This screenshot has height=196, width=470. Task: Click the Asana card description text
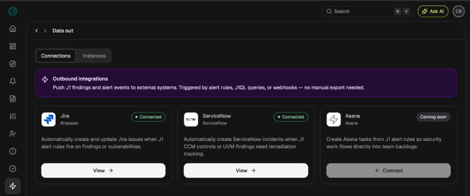pyautogui.click(x=384, y=143)
